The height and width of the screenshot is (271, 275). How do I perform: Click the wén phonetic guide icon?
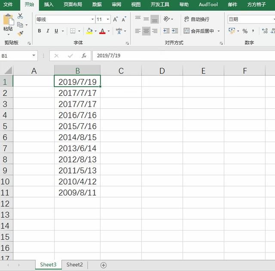[x=119, y=31]
